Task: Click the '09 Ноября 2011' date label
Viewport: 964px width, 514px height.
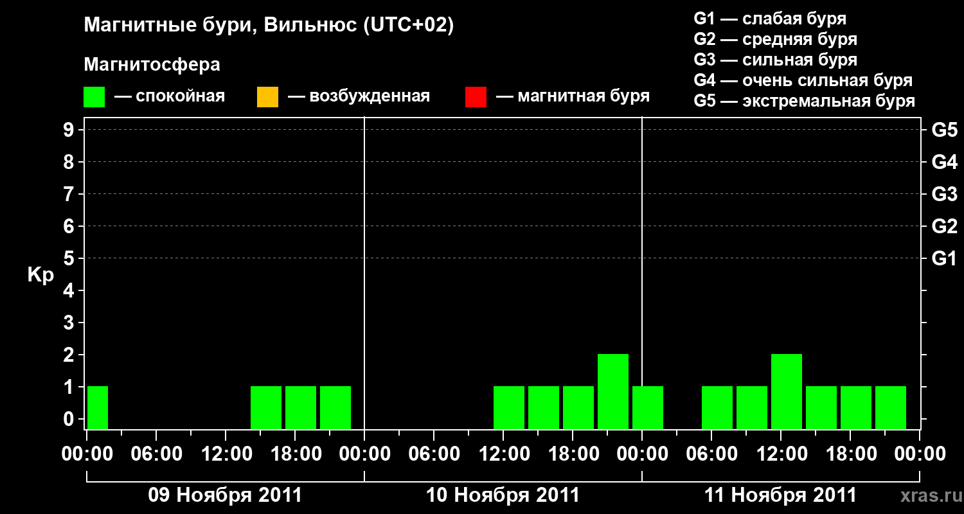Action: [x=225, y=495]
